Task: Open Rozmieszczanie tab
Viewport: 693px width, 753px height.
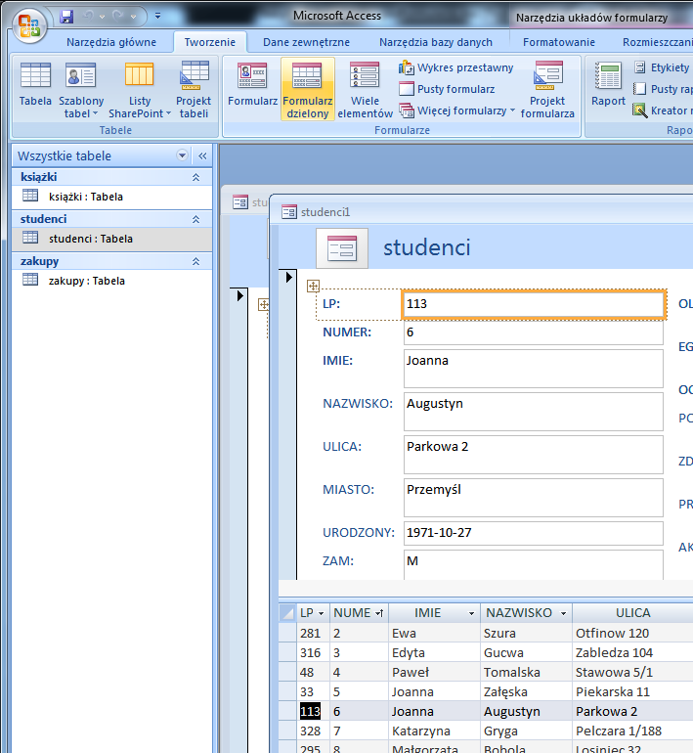Action: click(x=657, y=42)
